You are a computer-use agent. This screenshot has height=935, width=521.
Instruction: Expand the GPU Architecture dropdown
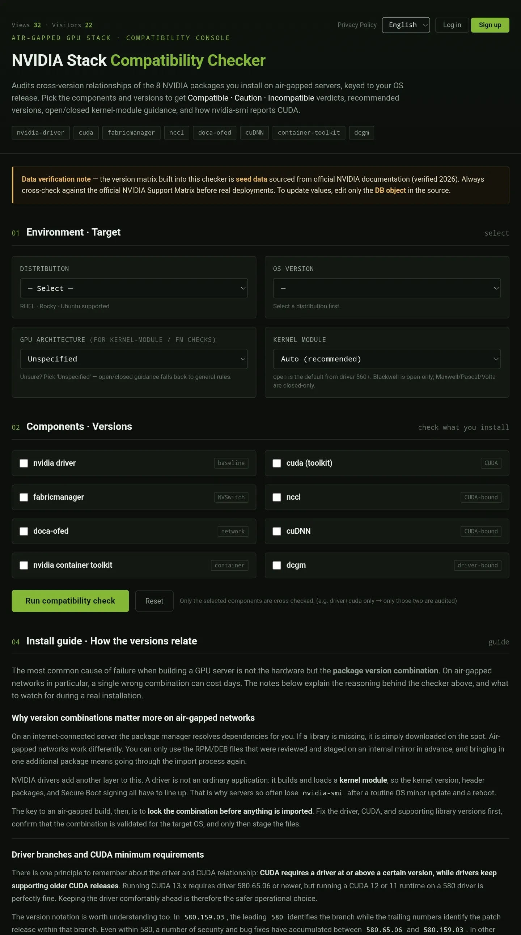point(134,359)
